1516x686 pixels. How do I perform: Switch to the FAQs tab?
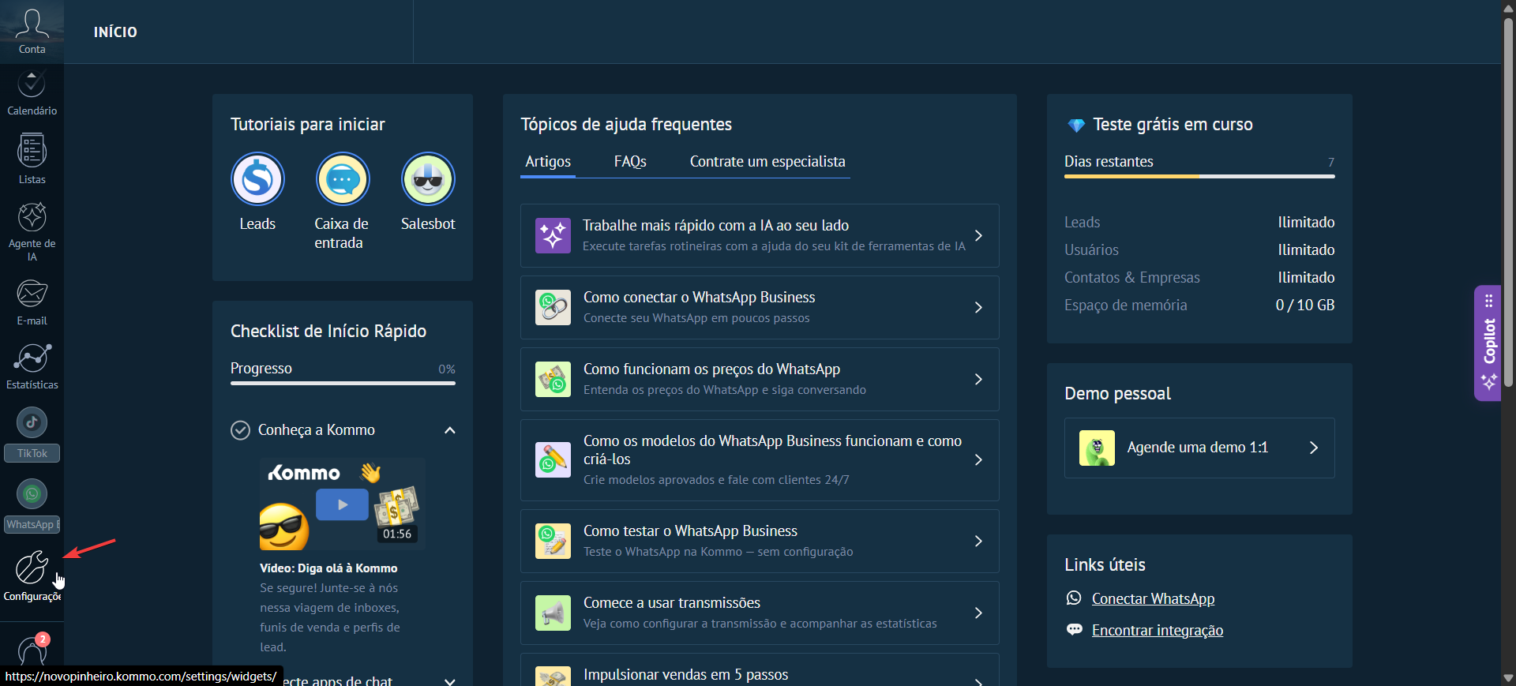[x=630, y=162]
